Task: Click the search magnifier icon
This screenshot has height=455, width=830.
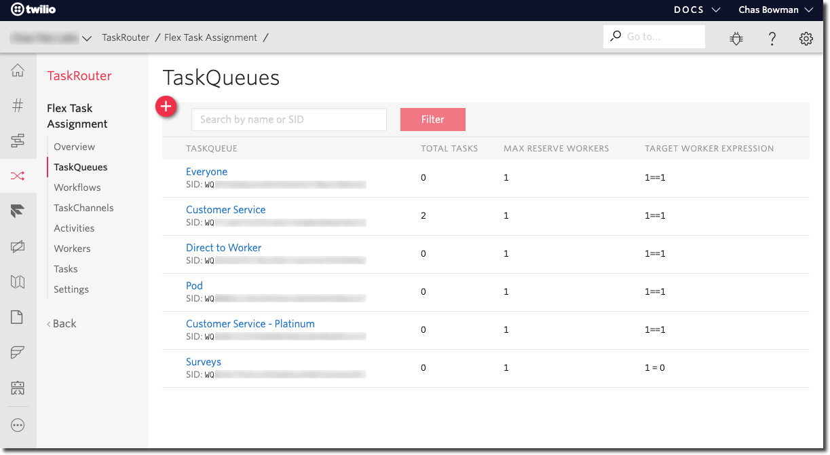Action: tap(616, 36)
